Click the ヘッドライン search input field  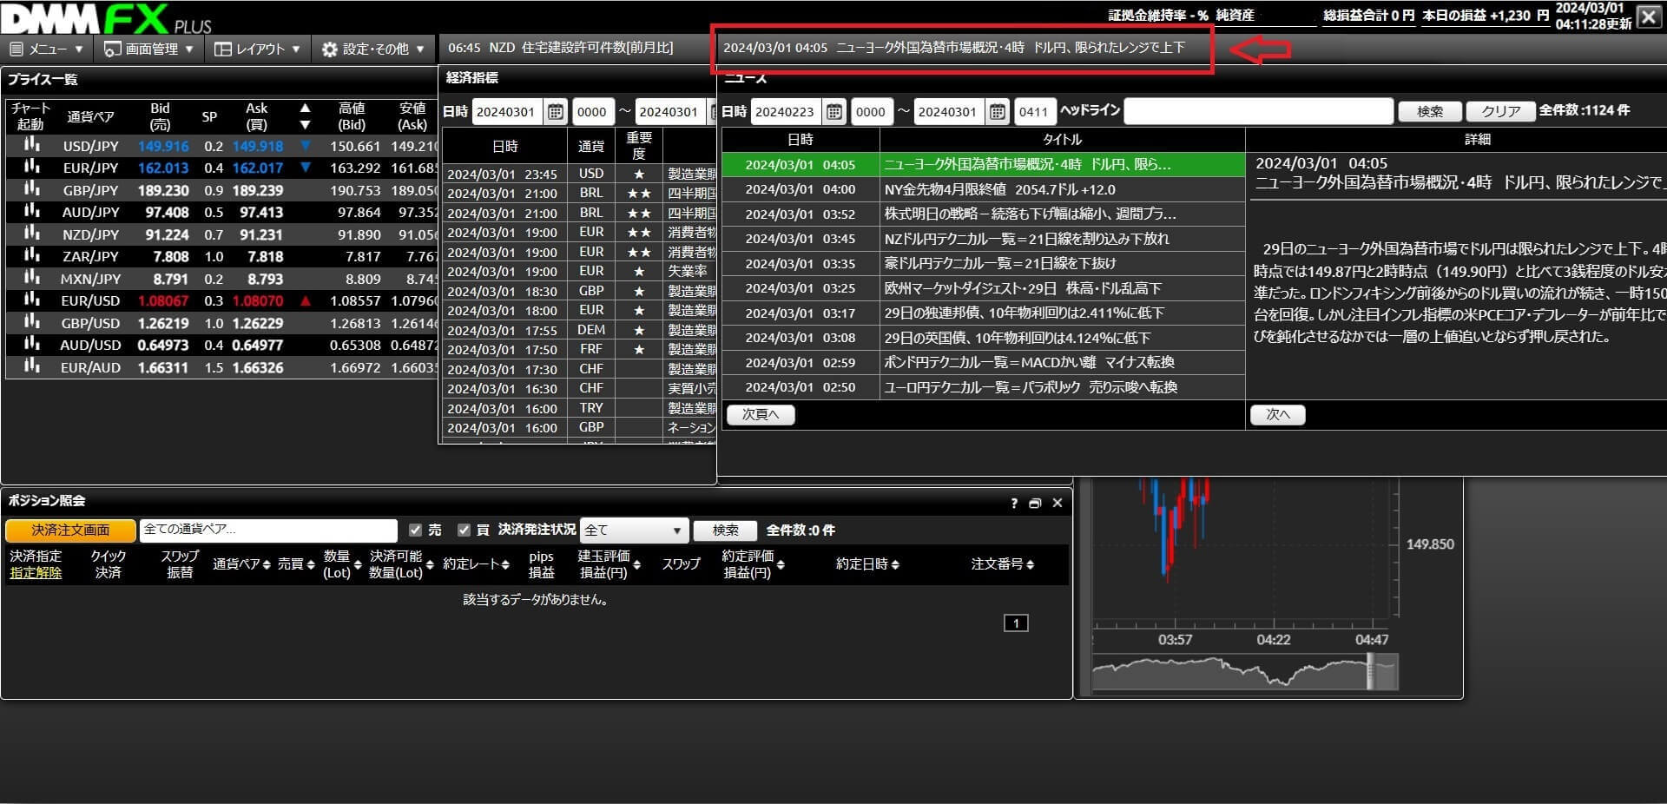coord(1258,111)
